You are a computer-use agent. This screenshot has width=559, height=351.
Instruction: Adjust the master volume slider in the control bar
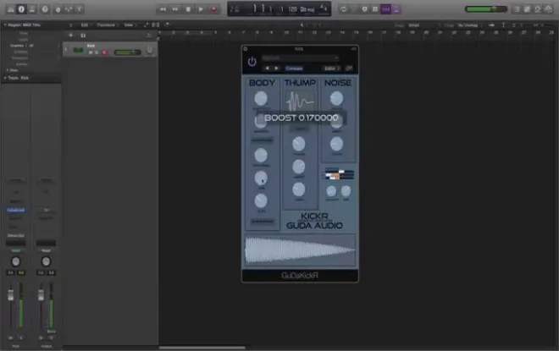tap(486, 9)
